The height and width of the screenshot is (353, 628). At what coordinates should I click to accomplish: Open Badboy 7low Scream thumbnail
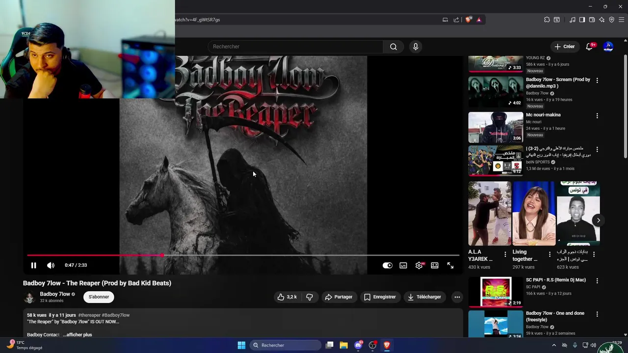point(496,92)
